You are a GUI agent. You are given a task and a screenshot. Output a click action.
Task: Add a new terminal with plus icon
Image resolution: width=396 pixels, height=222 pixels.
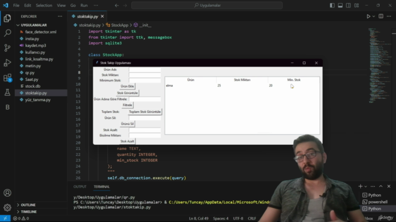coord(360,186)
